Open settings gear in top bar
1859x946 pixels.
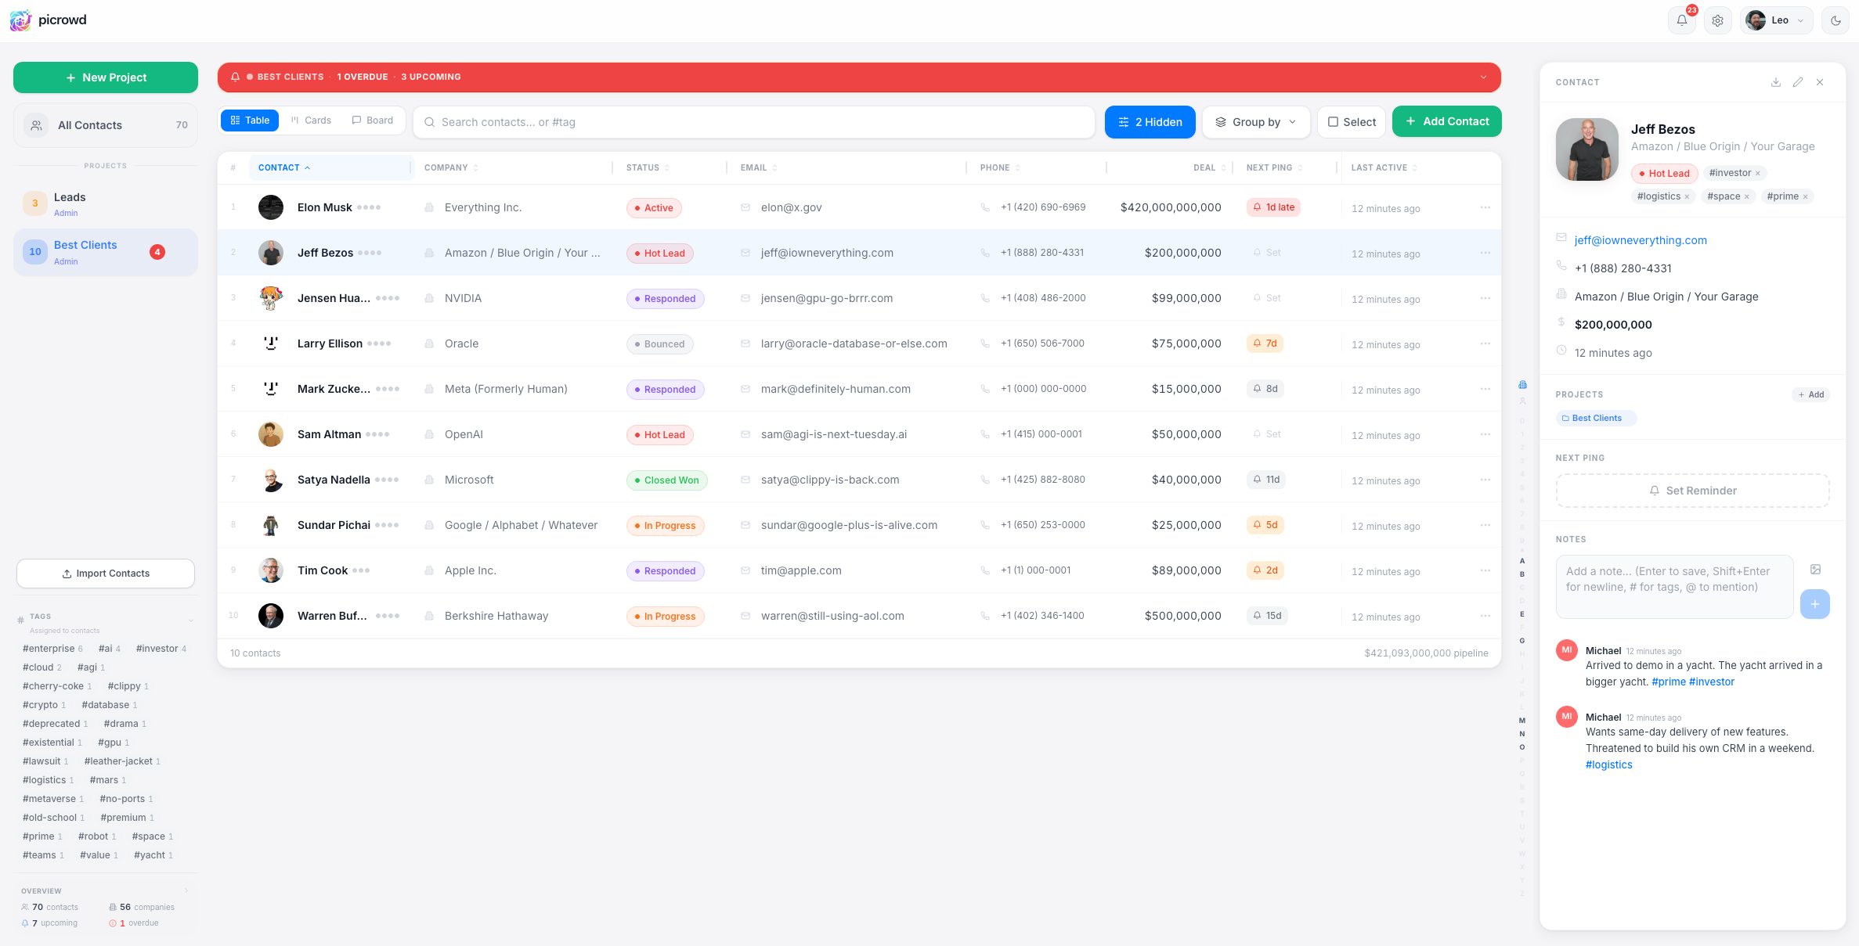(x=1717, y=21)
